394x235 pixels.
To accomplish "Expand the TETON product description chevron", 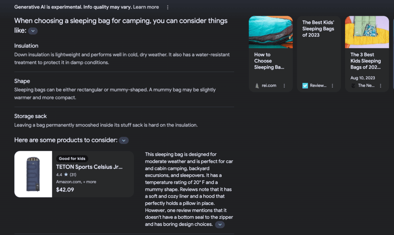I will [219, 224].
